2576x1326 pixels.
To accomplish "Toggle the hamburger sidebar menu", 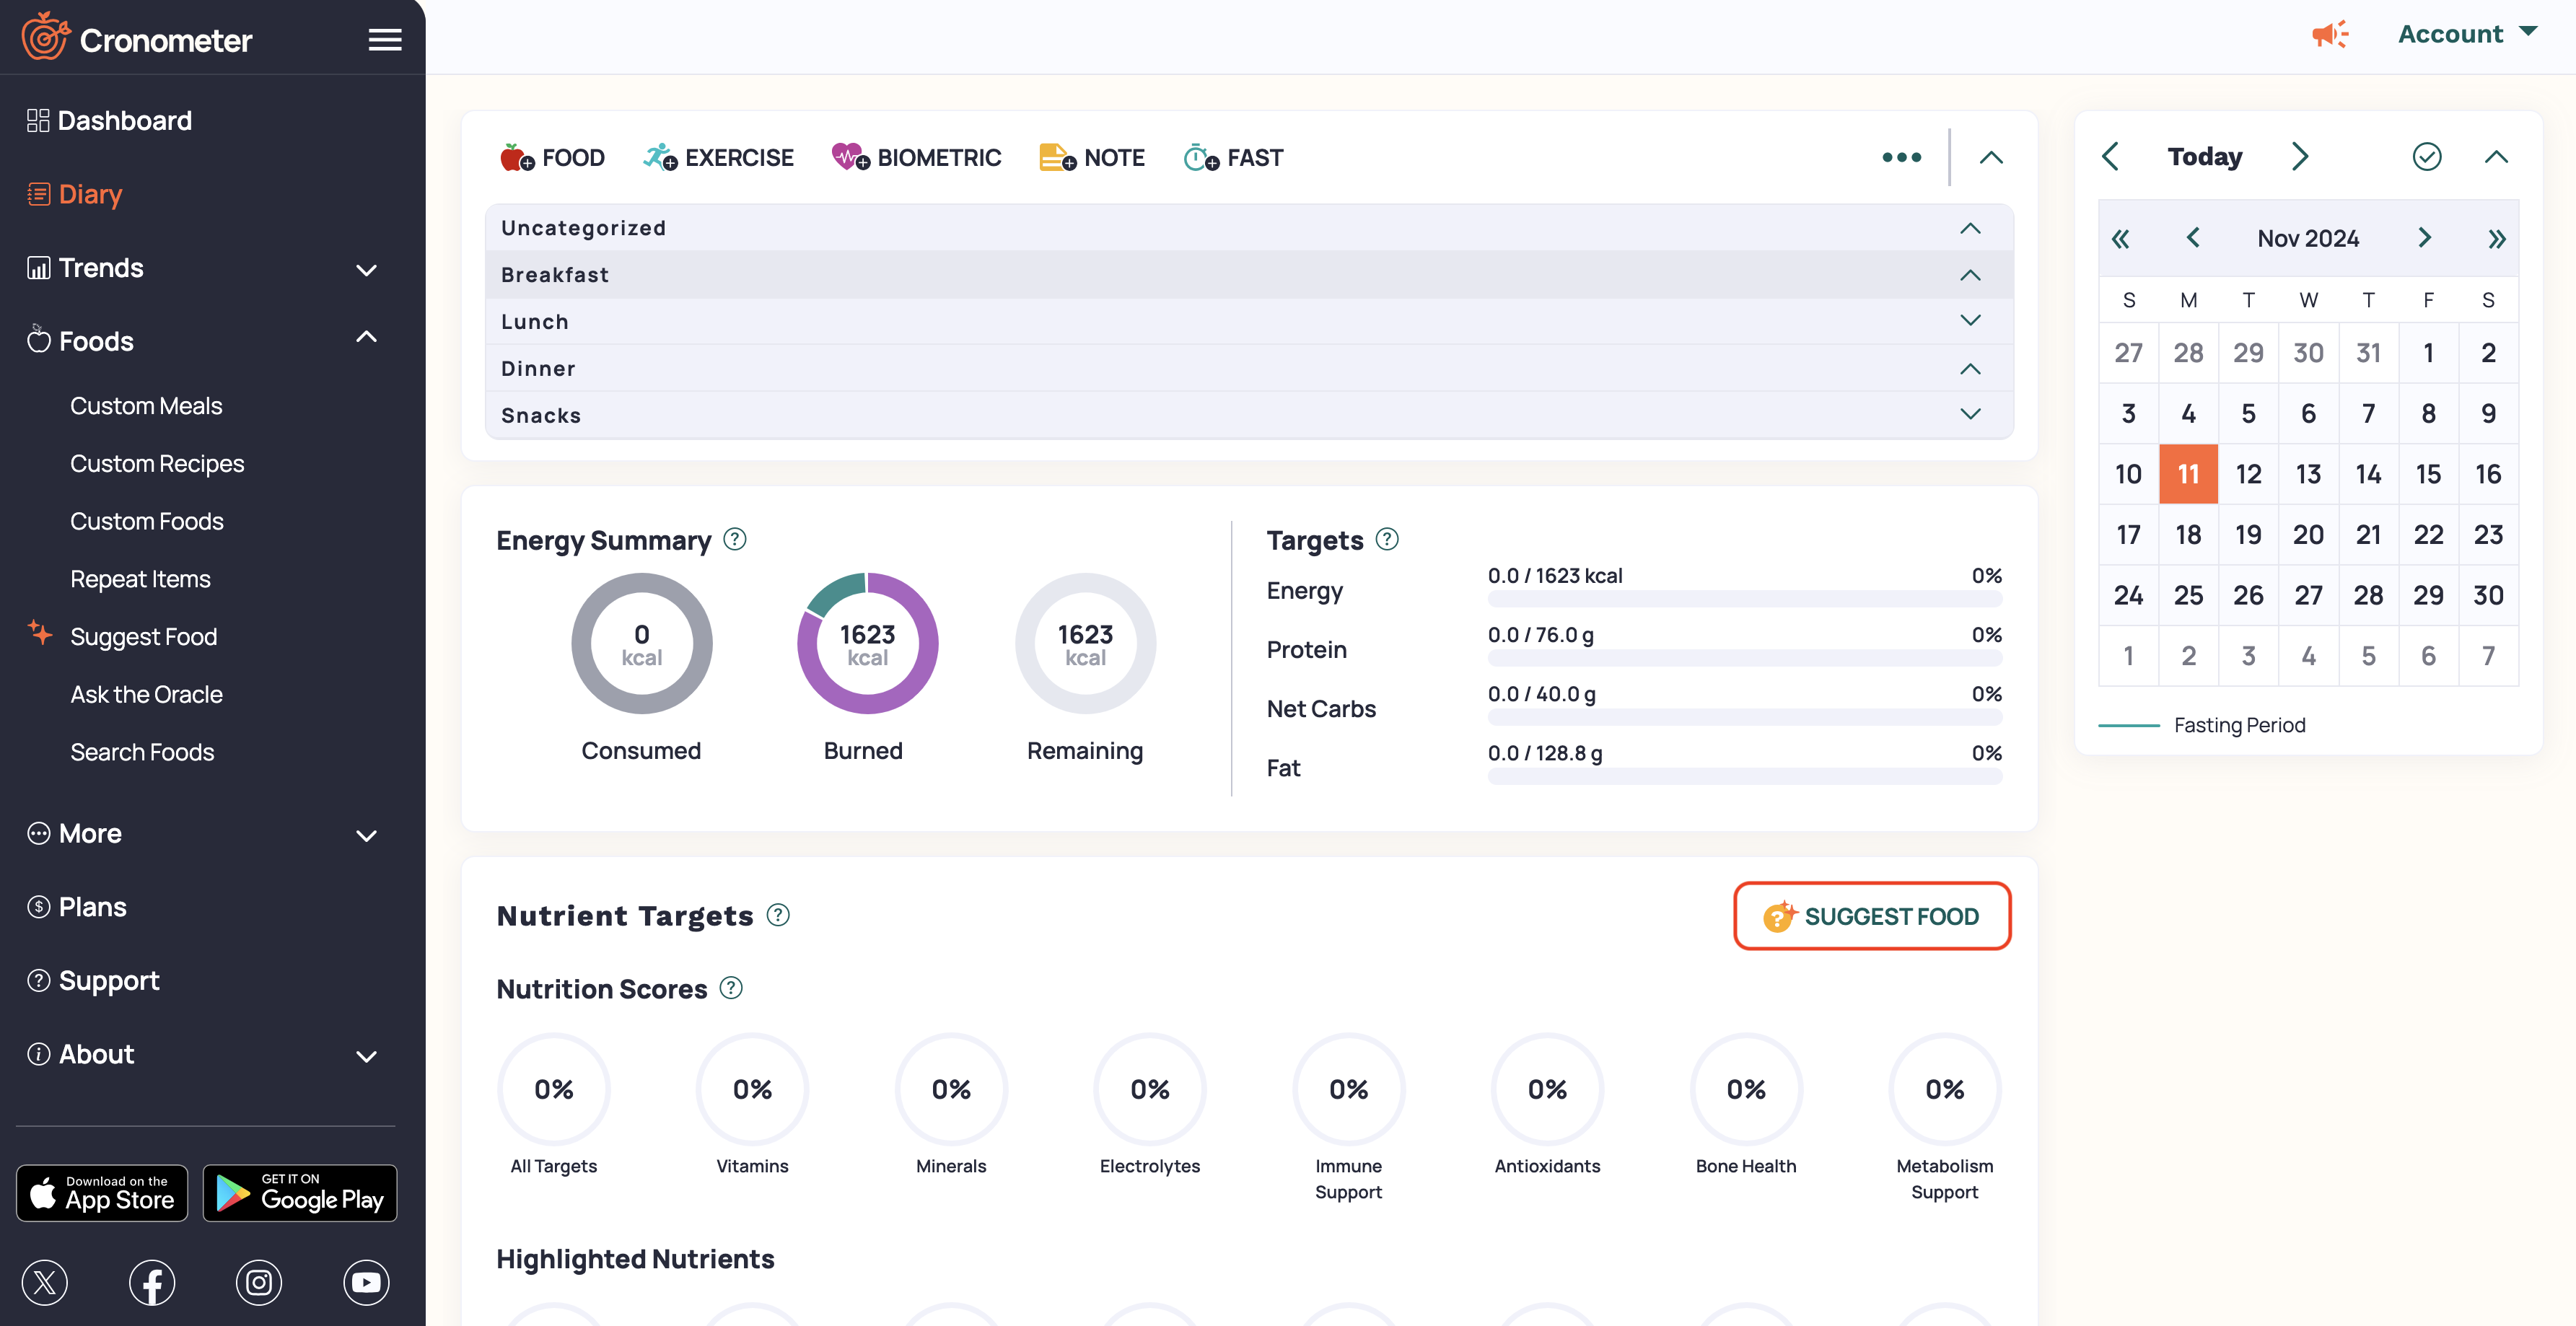I will (385, 40).
